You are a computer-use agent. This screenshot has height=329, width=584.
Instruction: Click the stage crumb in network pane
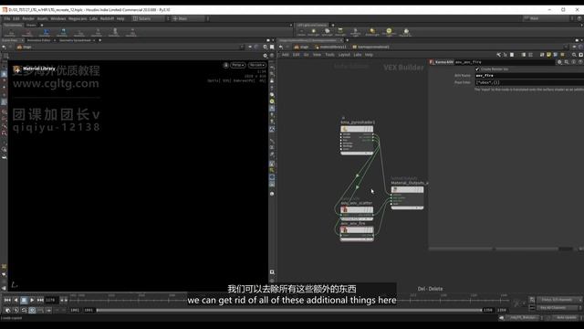pyautogui.click(x=301, y=47)
